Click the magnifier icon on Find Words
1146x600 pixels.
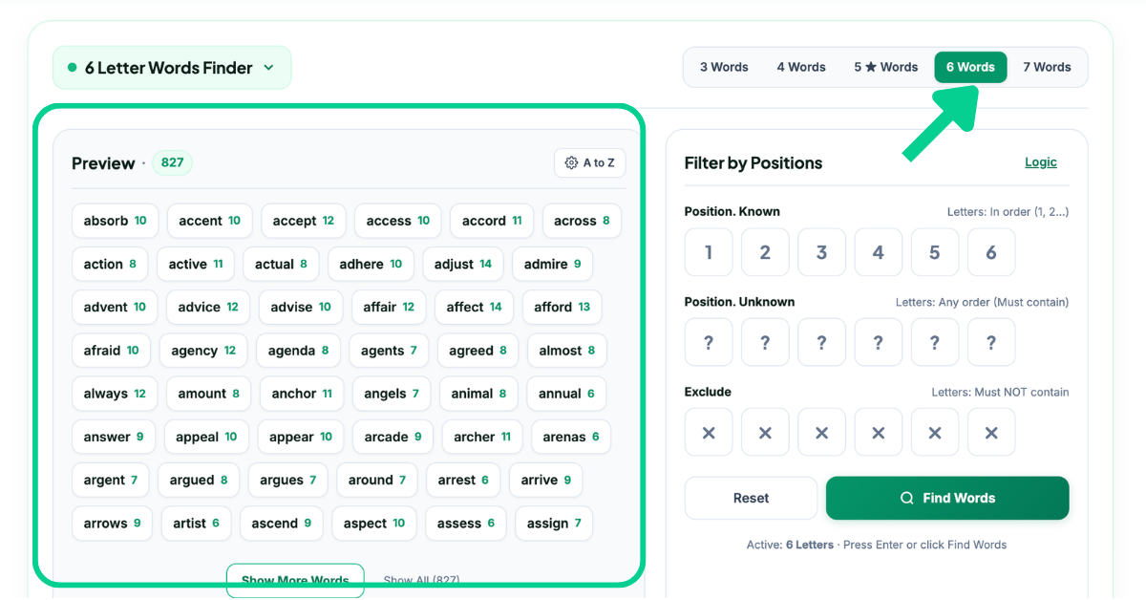click(x=907, y=498)
